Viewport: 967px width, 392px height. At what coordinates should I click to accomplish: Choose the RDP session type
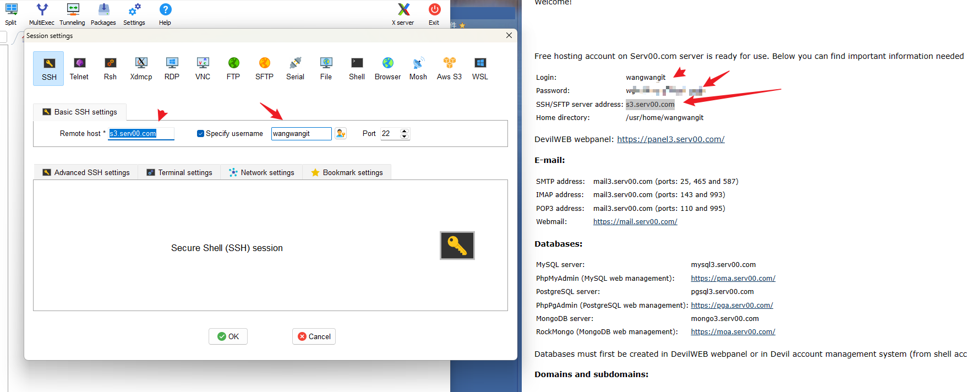(172, 68)
